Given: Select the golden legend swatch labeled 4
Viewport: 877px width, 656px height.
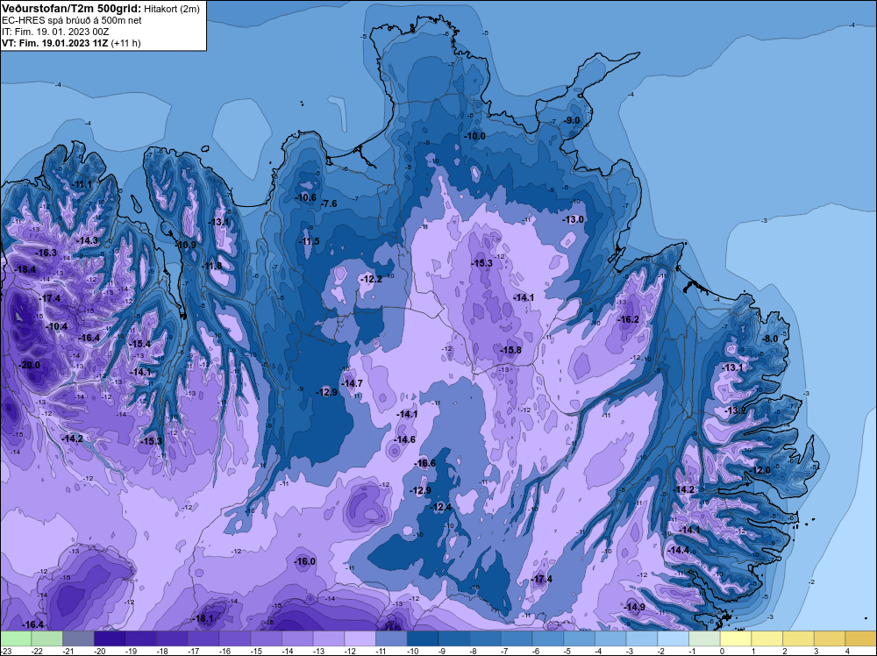Looking at the screenshot, I should 861,638.
